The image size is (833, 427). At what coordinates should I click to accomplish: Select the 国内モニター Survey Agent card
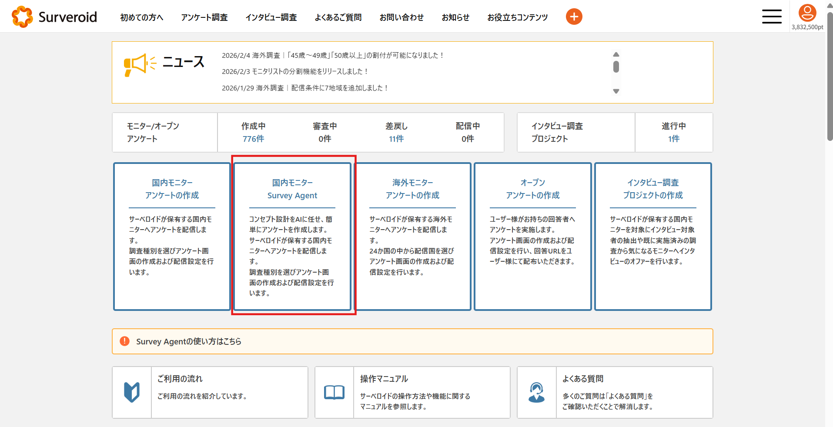pos(292,237)
